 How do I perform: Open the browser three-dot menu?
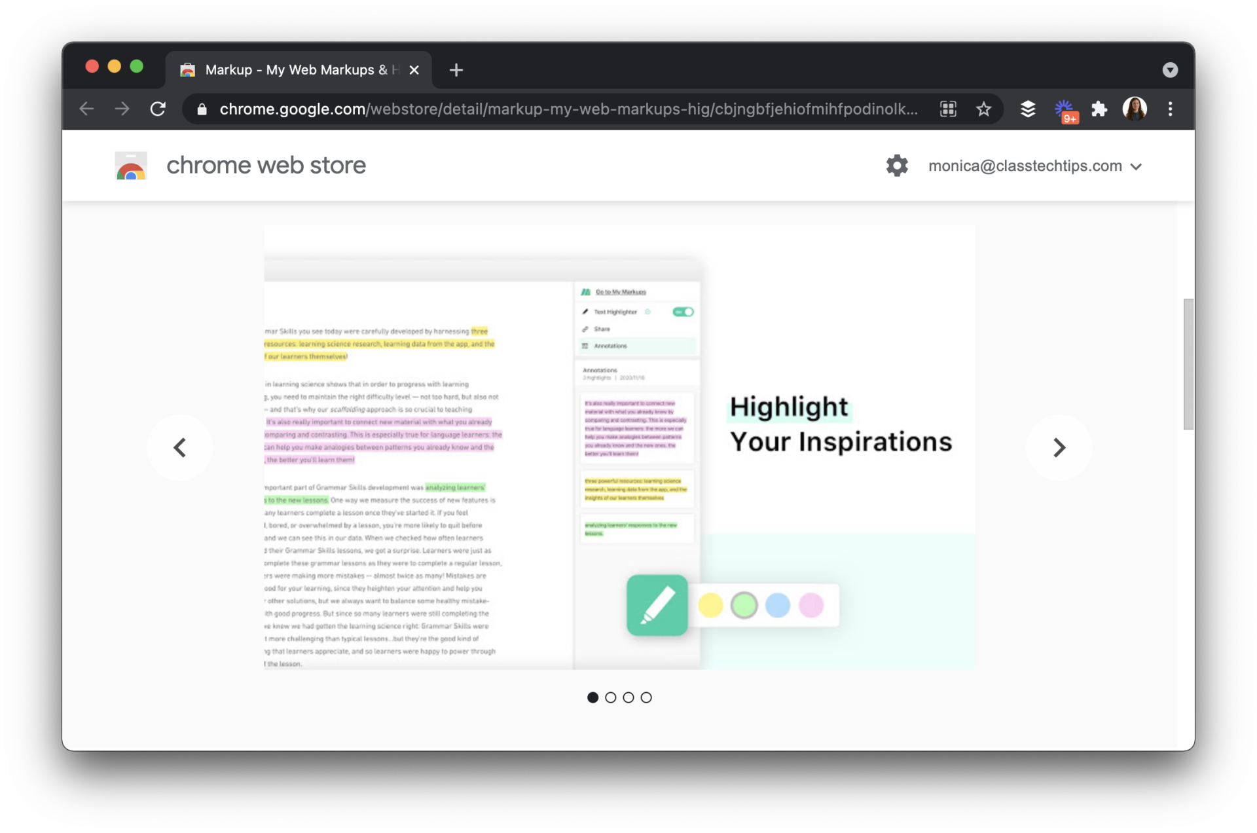point(1171,109)
